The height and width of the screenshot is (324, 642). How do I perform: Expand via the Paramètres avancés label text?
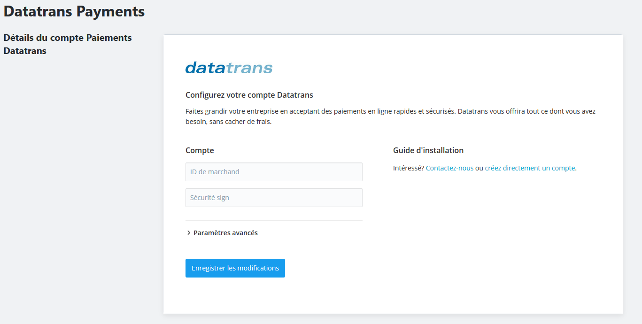(225, 233)
